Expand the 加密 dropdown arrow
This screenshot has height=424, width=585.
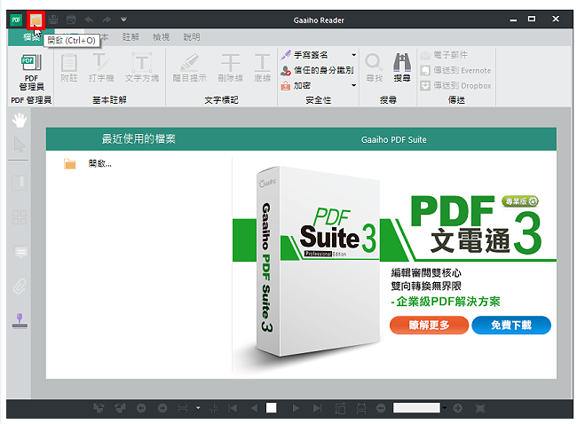point(353,85)
